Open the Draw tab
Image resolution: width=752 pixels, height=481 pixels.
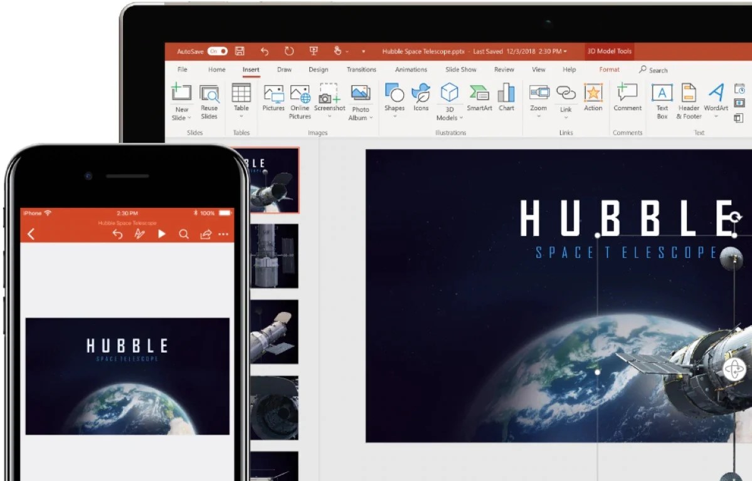point(284,70)
